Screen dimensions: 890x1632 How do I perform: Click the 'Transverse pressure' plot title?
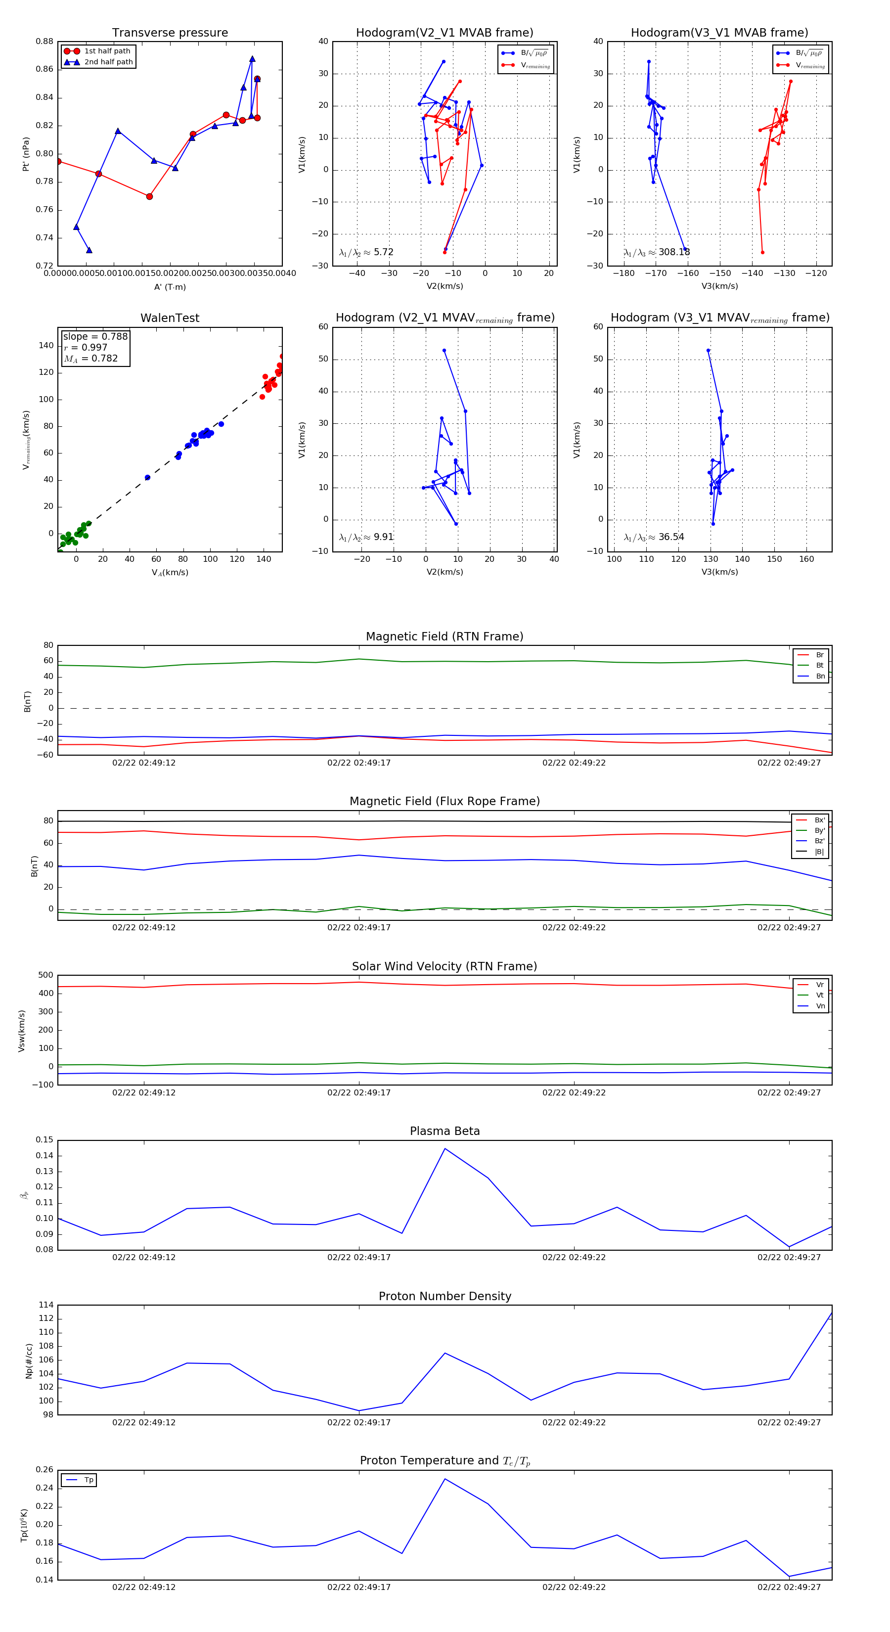point(170,33)
